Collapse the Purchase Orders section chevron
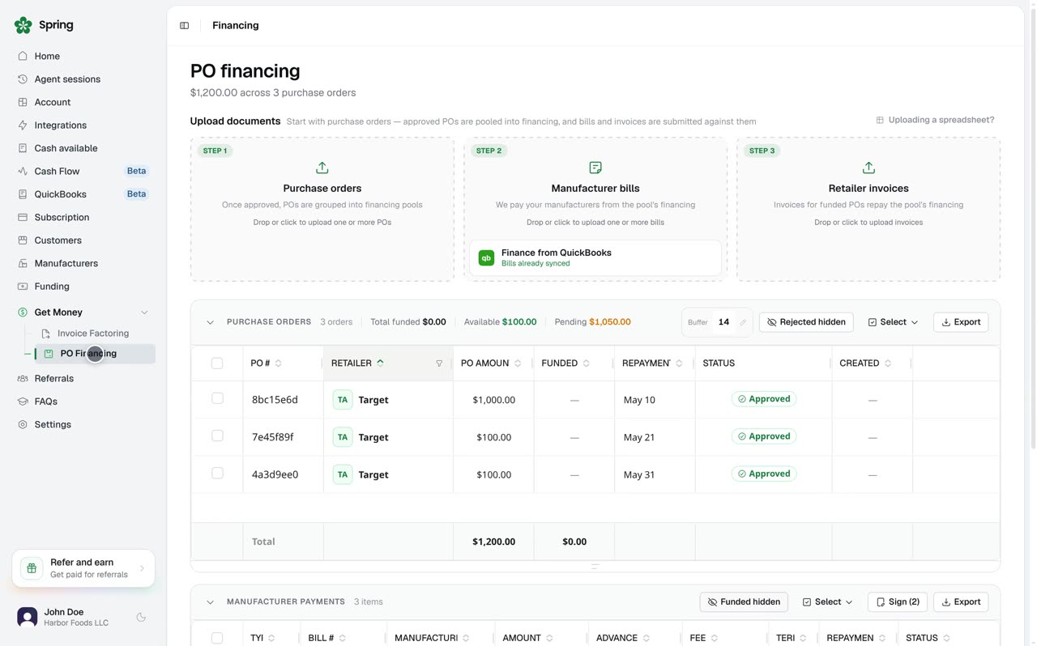Screen dimensions: 1037x646 pyautogui.click(x=210, y=322)
